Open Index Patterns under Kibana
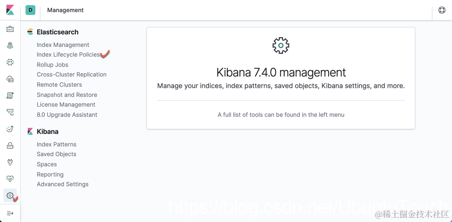The height and width of the screenshot is (222, 452). pyautogui.click(x=57, y=144)
